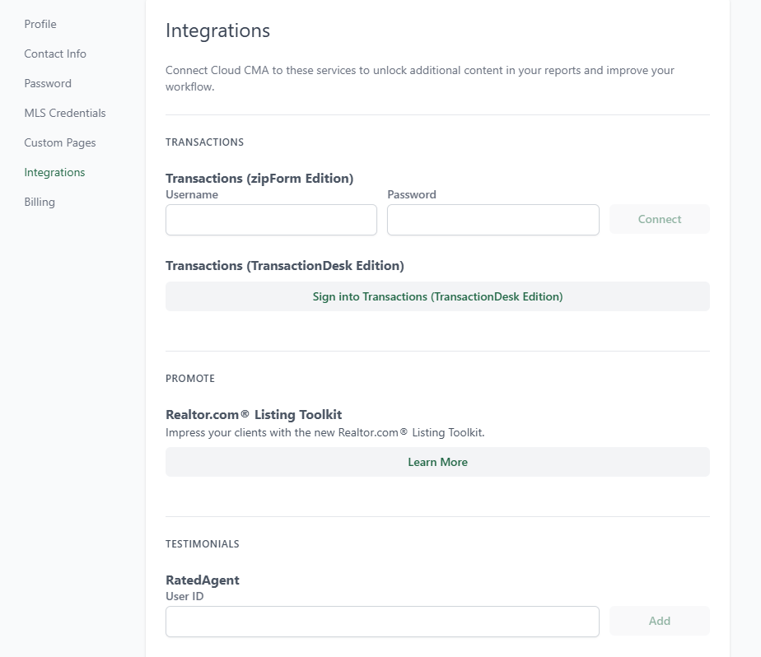Click the Integrations page title
The height and width of the screenshot is (657, 761).
click(217, 30)
